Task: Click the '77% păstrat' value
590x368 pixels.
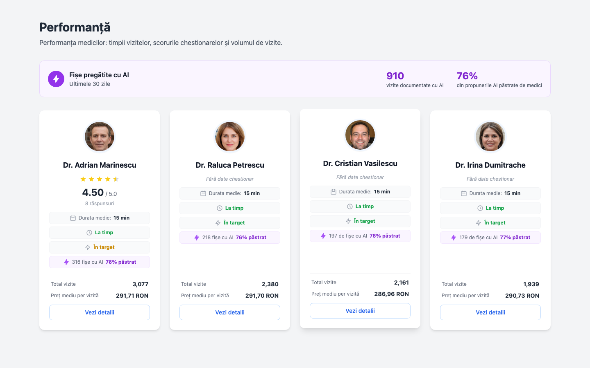Action: (x=515, y=238)
